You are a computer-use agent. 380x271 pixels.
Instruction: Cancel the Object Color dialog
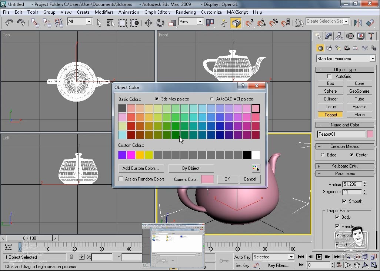click(250, 179)
